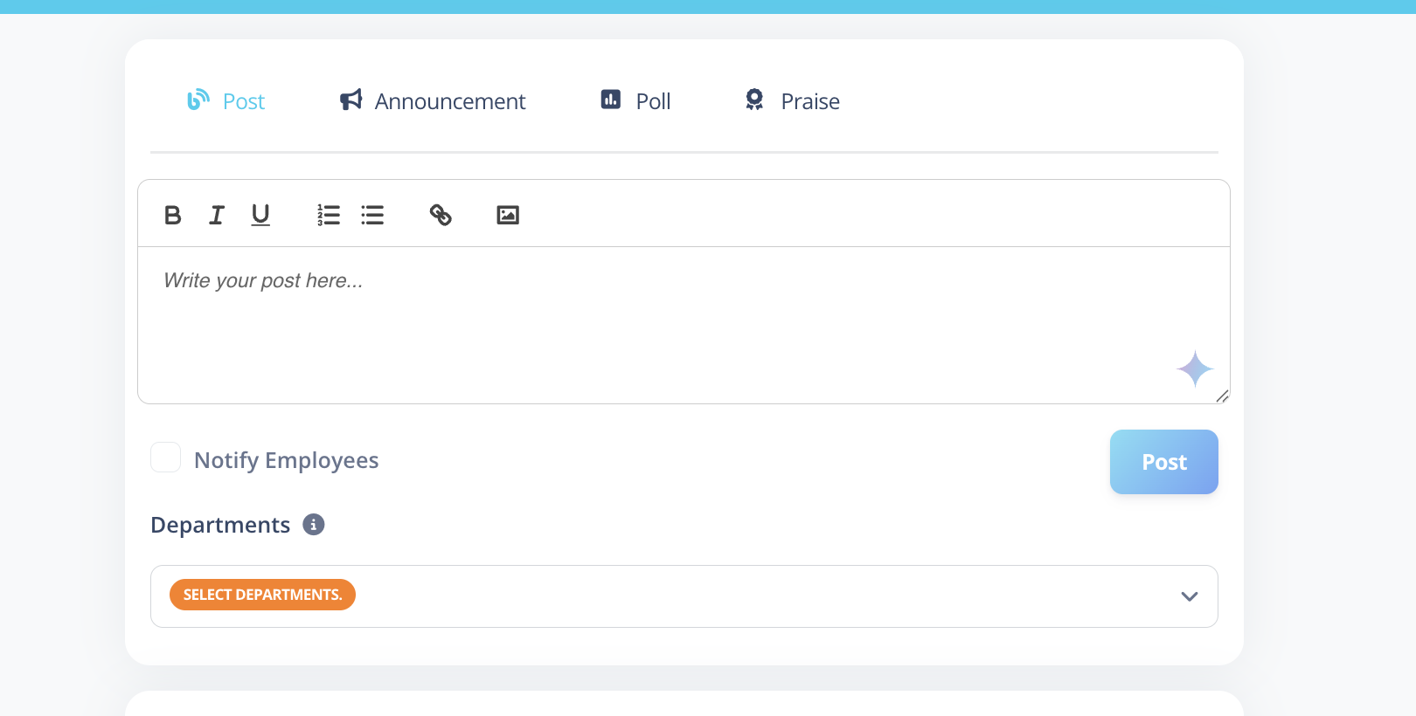Enable the Notify Employees checkbox
The image size is (1416, 716).
(166, 458)
